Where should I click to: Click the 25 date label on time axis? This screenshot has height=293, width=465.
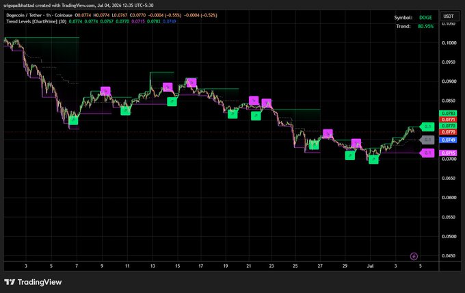[295, 266]
